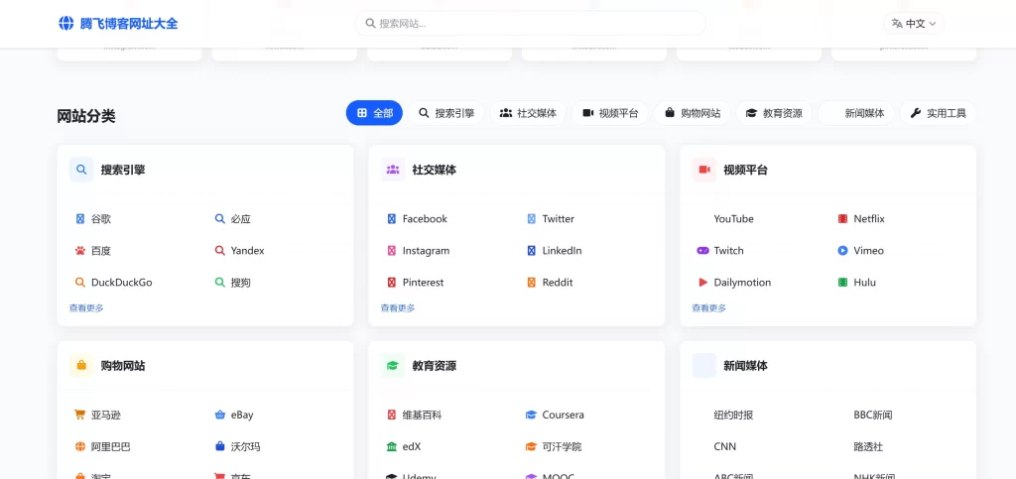Open 查看更多 in 搜索引擎 card
The width and height of the screenshot is (1016, 479).
[86, 308]
